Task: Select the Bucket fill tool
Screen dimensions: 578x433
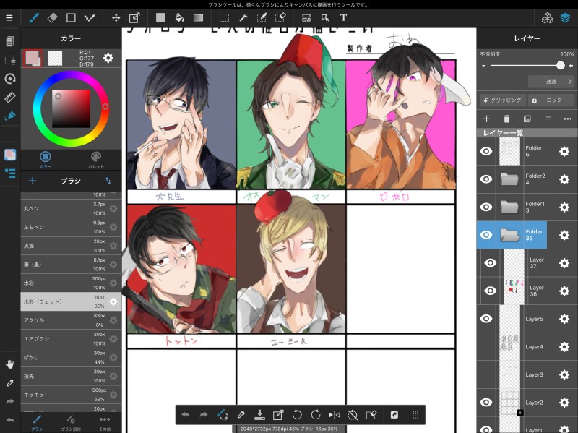Action: click(x=179, y=17)
